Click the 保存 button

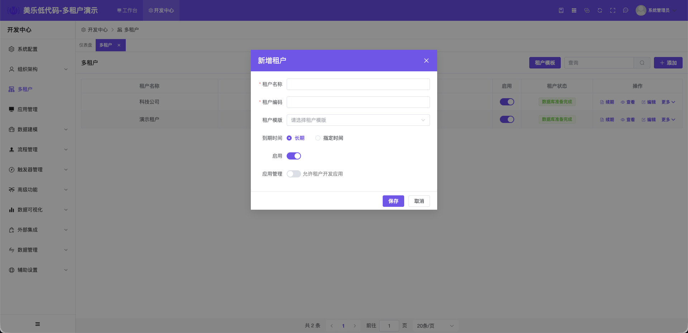click(393, 201)
